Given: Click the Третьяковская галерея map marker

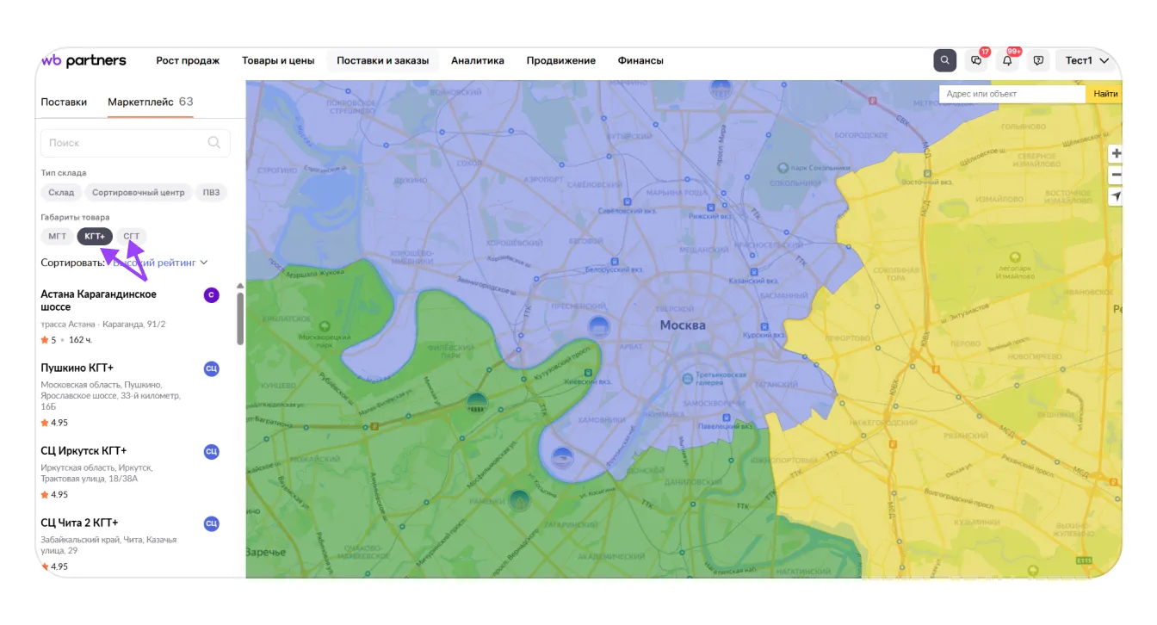Looking at the screenshot, I should click(687, 378).
